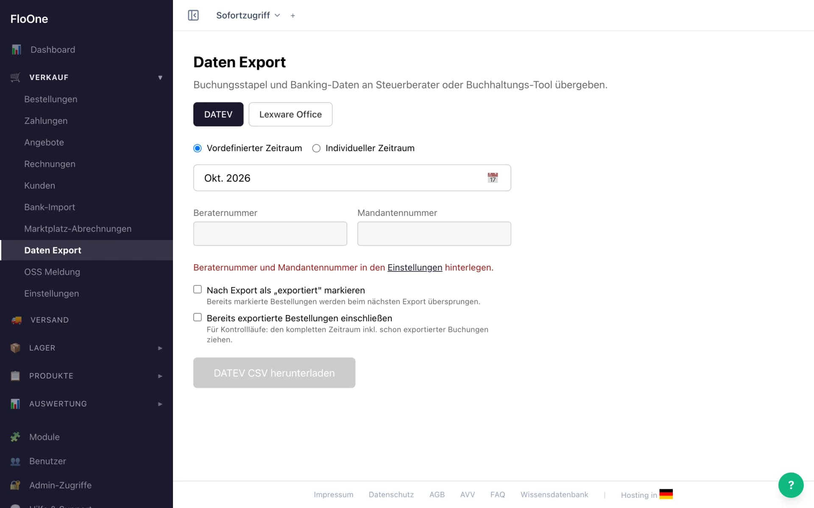This screenshot has width=814, height=508.
Task: Click DATEV CSV herunterladen button
Action: pos(274,373)
